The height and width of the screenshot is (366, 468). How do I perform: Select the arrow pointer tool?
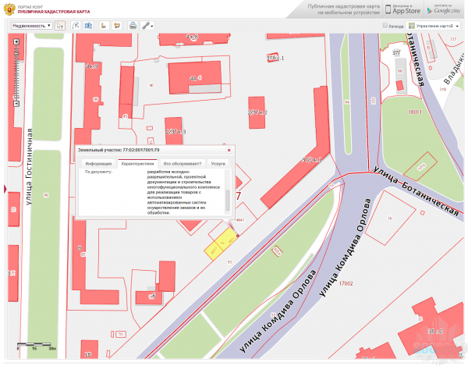pyautogui.click(x=61, y=26)
